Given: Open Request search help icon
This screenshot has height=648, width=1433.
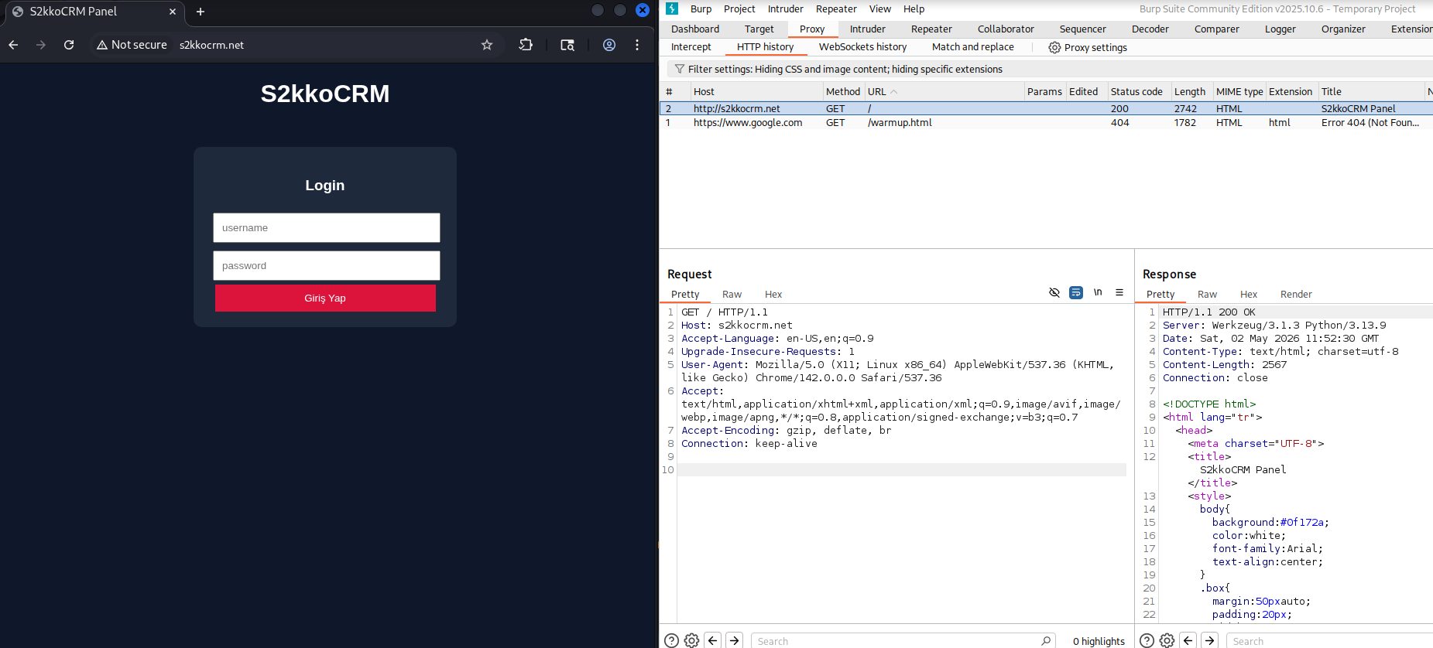Looking at the screenshot, I should click(672, 640).
